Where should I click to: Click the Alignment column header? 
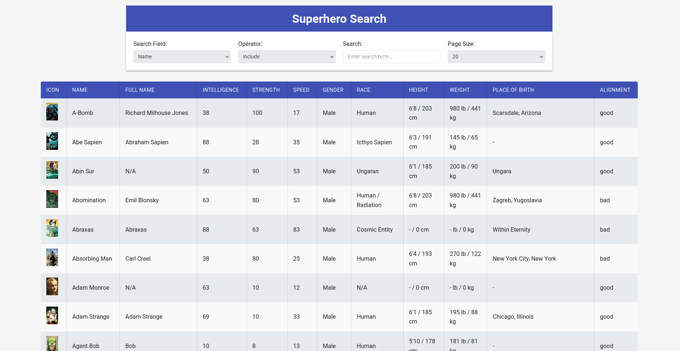[x=615, y=90]
